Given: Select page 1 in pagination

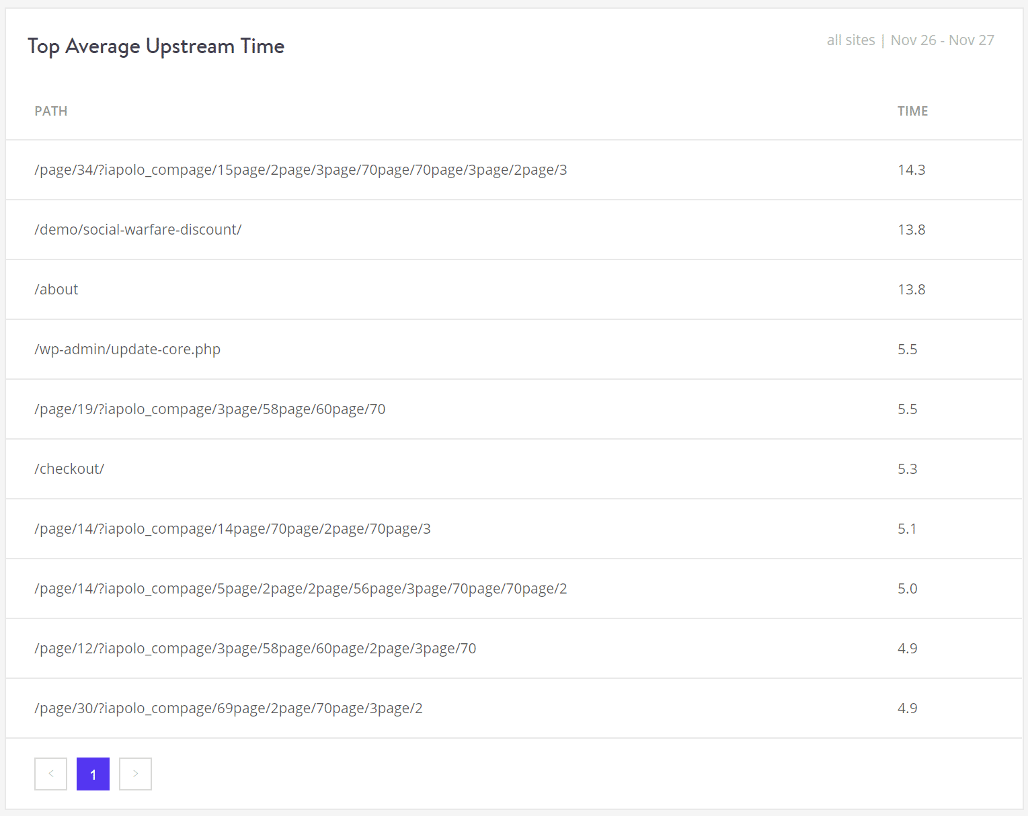Looking at the screenshot, I should [93, 774].
